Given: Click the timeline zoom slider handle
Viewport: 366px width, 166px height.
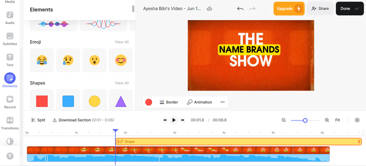Looking at the screenshot, I should (x=305, y=120).
